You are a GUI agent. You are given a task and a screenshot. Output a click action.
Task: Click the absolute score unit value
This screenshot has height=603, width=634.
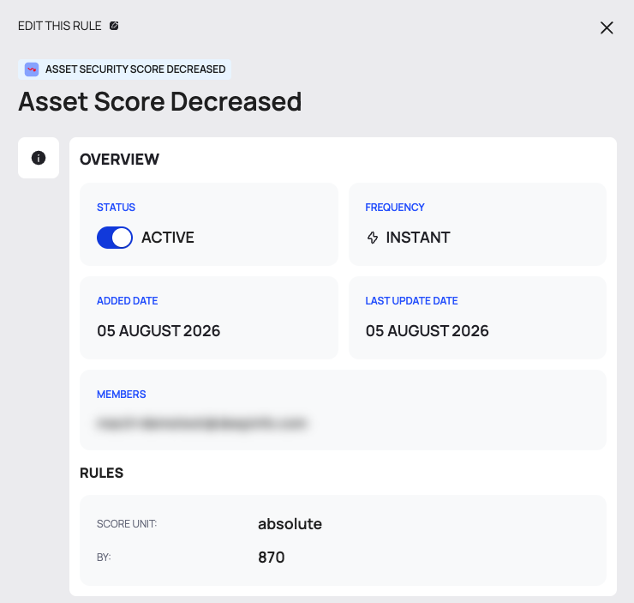[x=290, y=524]
